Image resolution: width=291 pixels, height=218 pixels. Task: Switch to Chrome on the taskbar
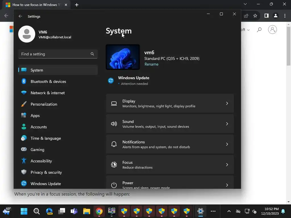(99, 211)
